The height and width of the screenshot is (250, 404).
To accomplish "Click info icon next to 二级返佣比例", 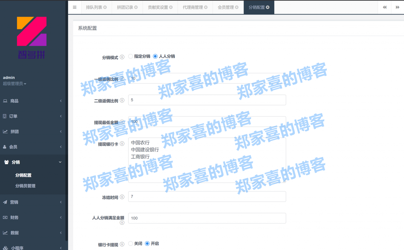I will [x=122, y=100].
